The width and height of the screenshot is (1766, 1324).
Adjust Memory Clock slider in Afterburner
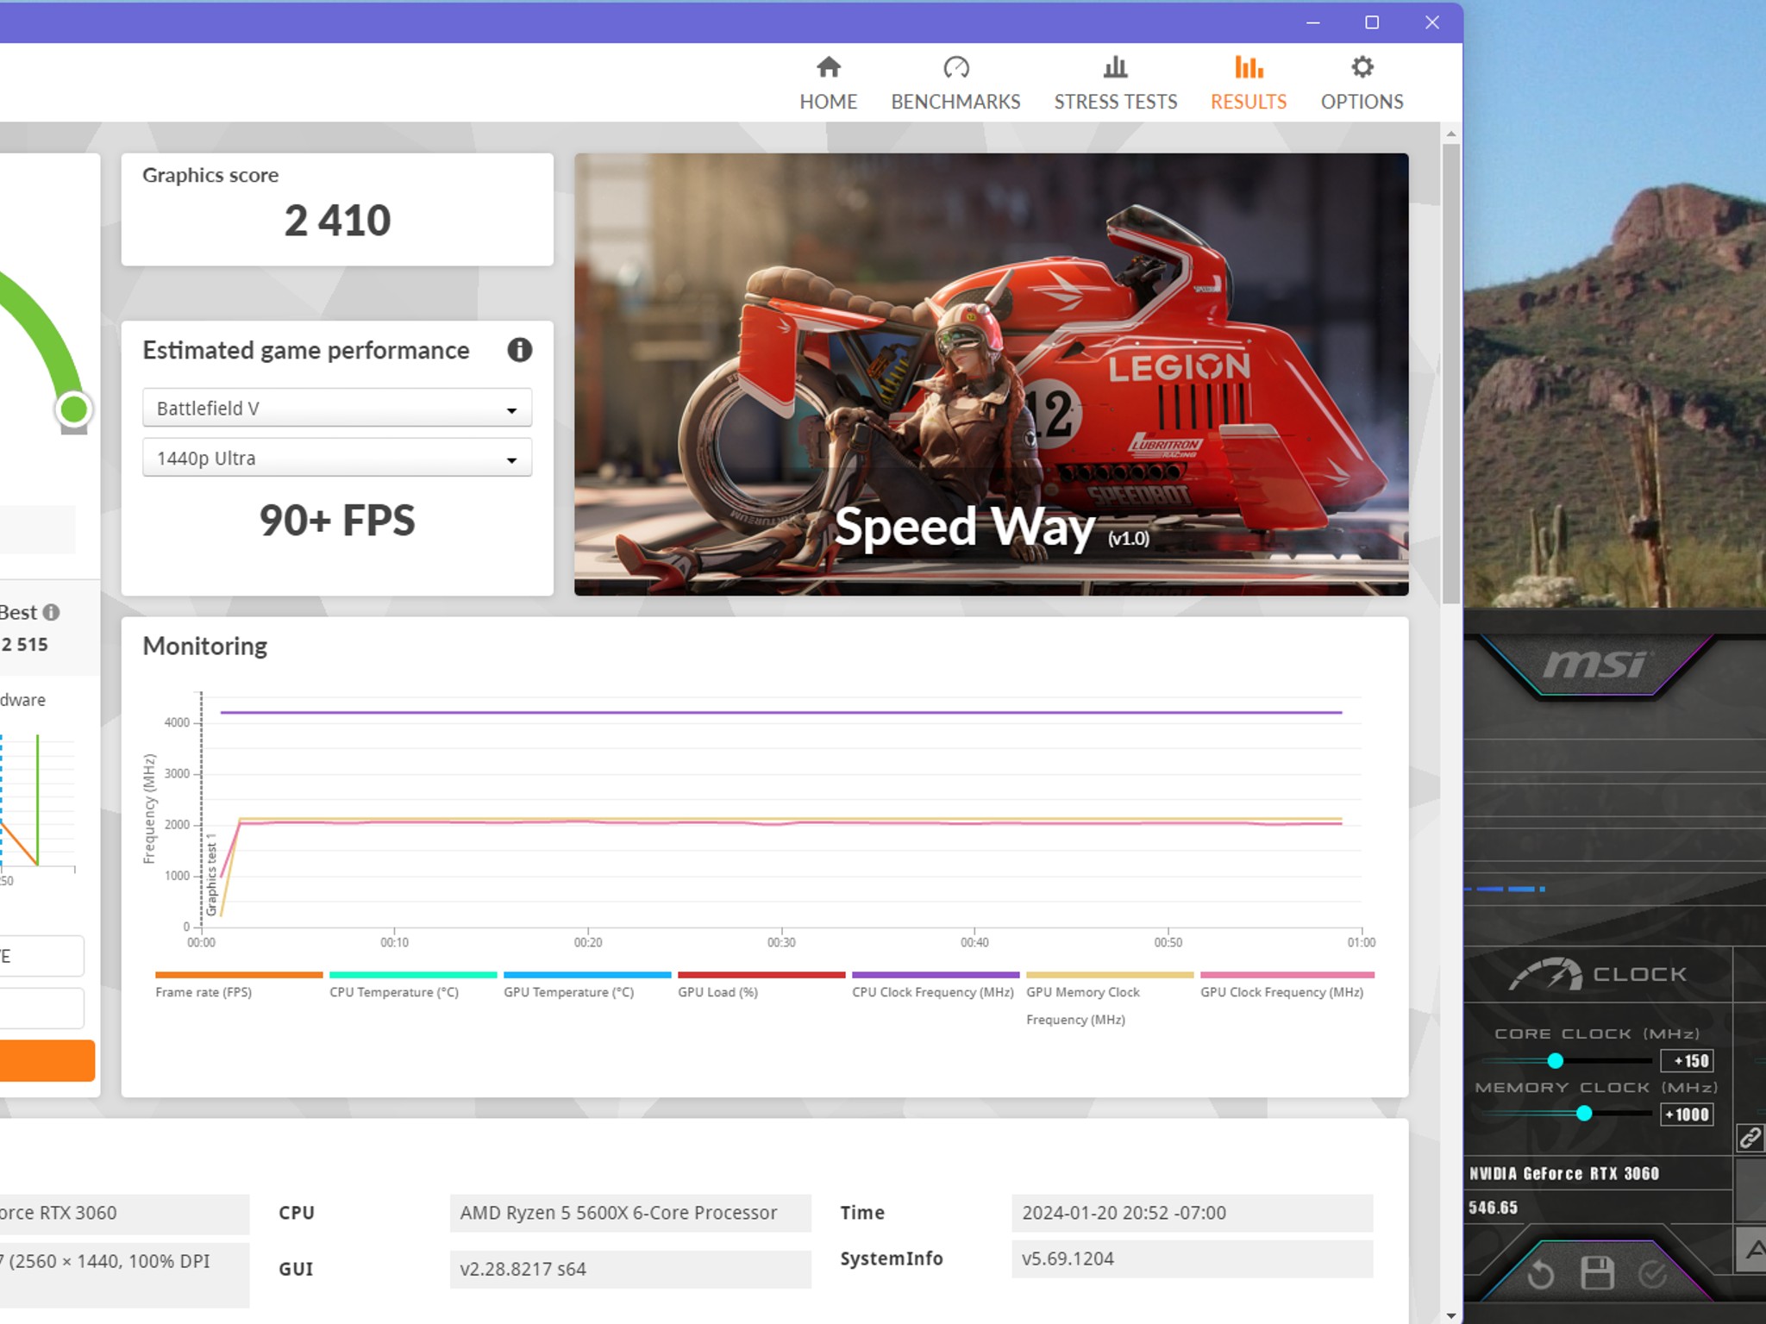(1584, 1113)
